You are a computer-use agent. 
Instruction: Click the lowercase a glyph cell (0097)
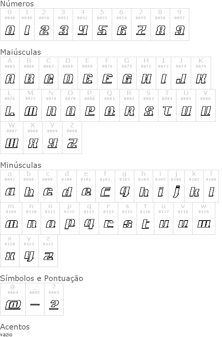10,186
